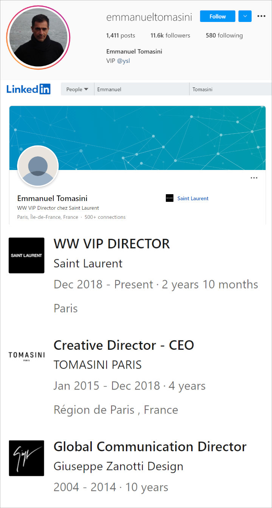Click the LinkedIn default avatar photo

point(38,166)
